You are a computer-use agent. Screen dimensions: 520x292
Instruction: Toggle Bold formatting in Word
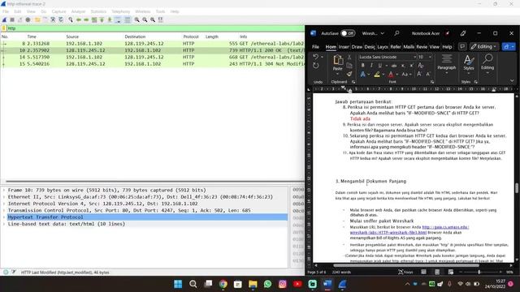(x=363, y=66)
